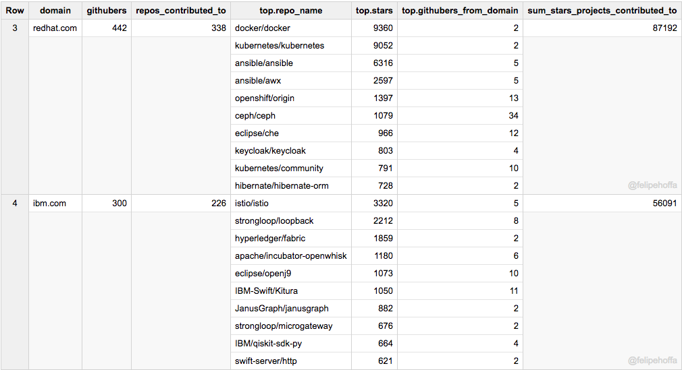This screenshot has height=370, width=682.
Task: Click the "domain" column header
Action: coord(55,11)
